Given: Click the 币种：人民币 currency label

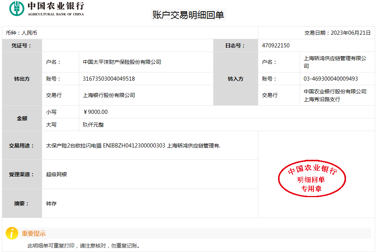Looking at the screenshot, I should [21, 33].
